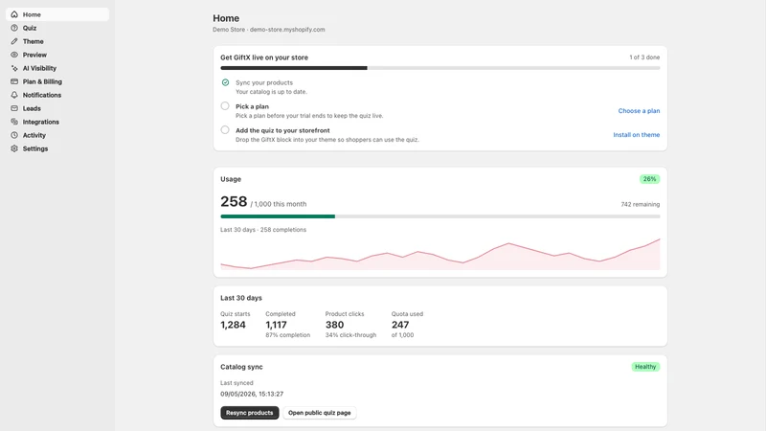Click the Plan & Billing card icon
The width and height of the screenshot is (766, 431).
14,81
